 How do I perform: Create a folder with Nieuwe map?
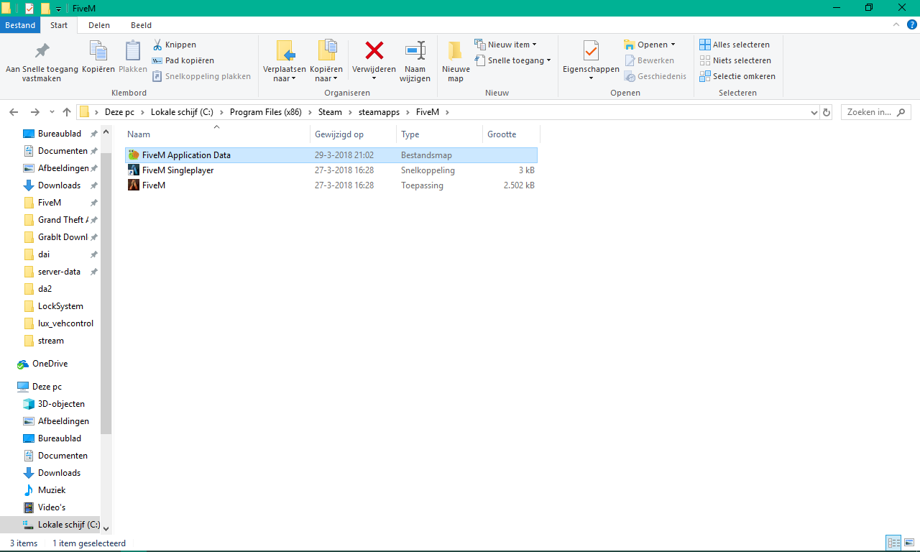[x=456, y=62]
